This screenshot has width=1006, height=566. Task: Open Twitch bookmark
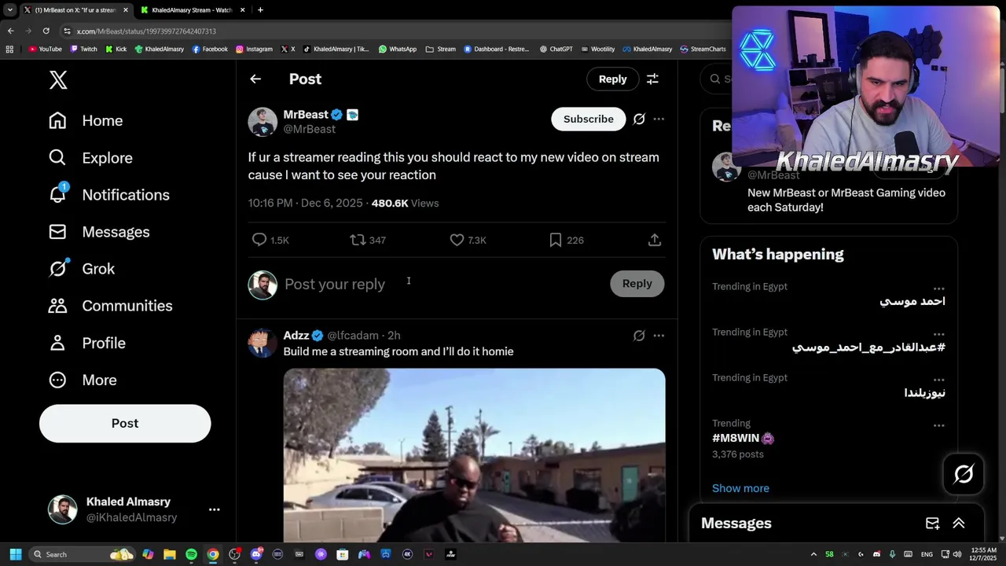(84, 49)
